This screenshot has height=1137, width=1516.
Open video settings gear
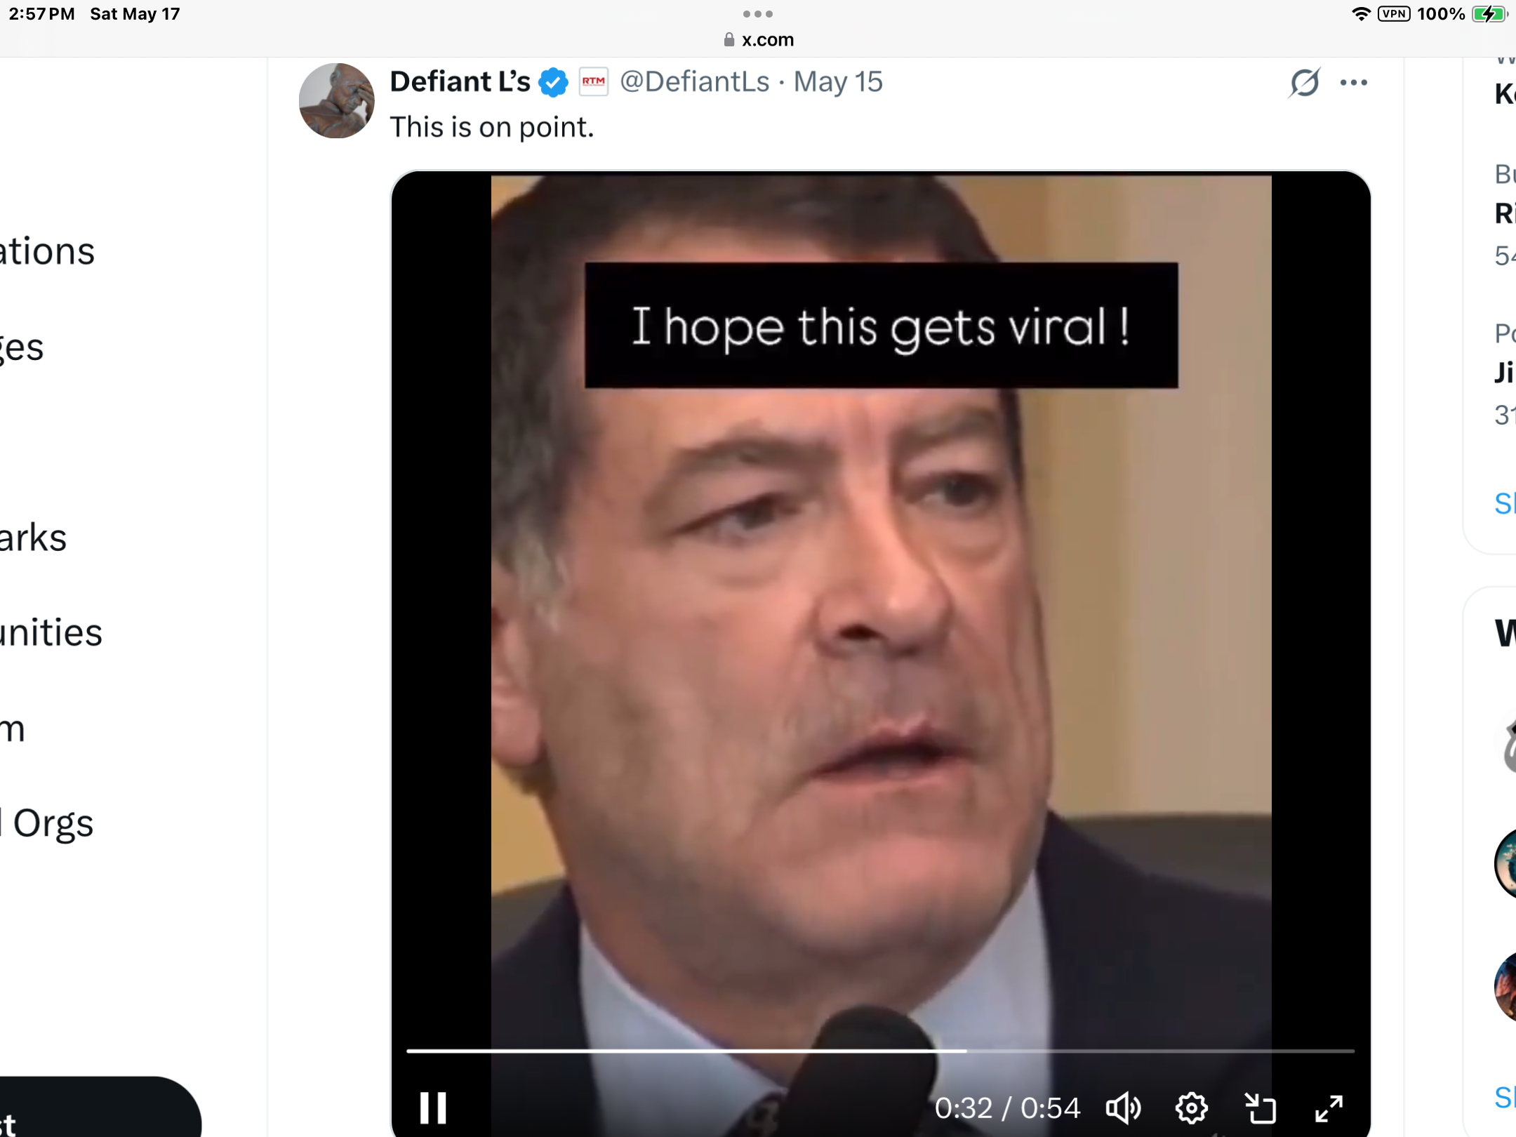(1191, 1108)
